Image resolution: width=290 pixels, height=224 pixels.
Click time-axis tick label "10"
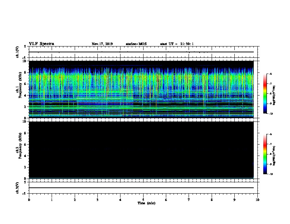coord(257,200)
